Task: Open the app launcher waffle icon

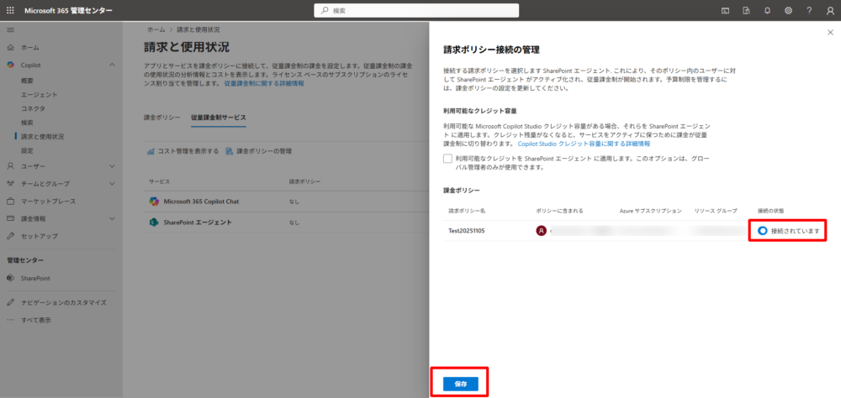Action: pos(10,10)
